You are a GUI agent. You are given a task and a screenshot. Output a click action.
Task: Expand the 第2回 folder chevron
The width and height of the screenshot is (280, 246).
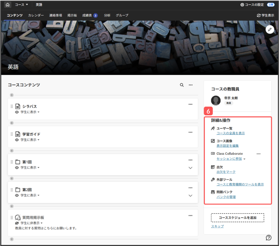191,196
